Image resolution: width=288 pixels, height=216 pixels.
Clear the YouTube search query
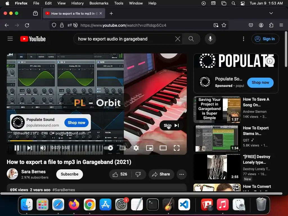coord(178,39)
